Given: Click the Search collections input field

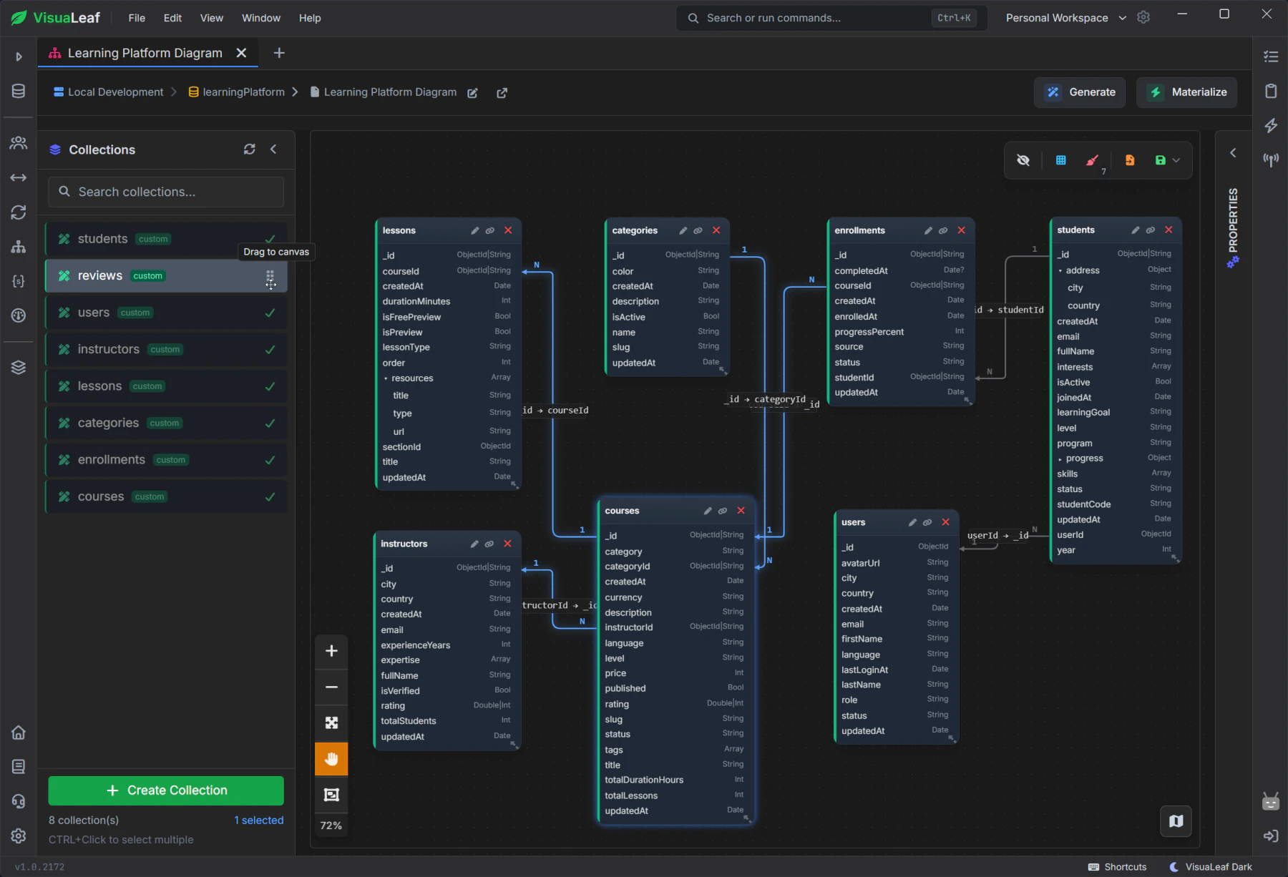Looking at the screenshot, I should (x=166, y=192).
